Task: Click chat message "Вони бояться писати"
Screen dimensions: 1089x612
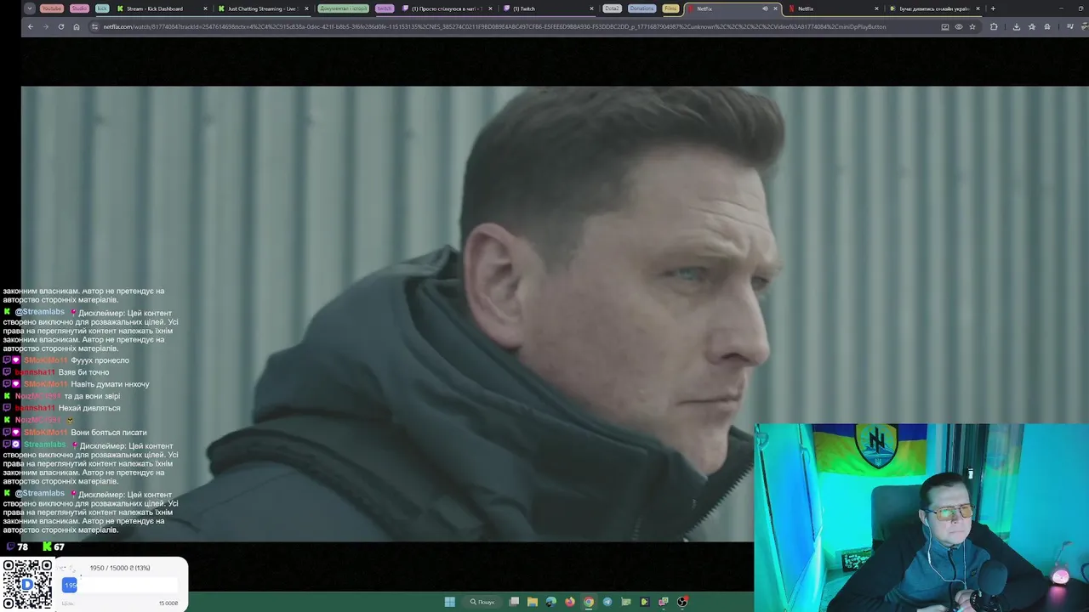Action: point(109,433)
